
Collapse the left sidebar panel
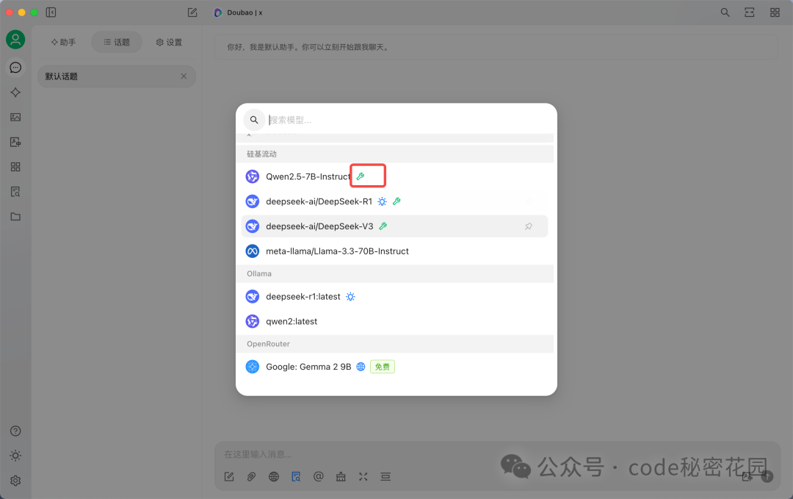[50, 12]
